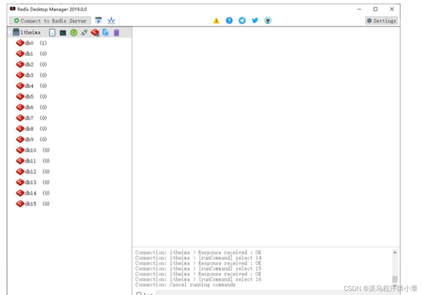Image resolution: width=423 pixels, height=295 pixels.
Task: Click log line 'select 14'
Action: pos(198,258)
